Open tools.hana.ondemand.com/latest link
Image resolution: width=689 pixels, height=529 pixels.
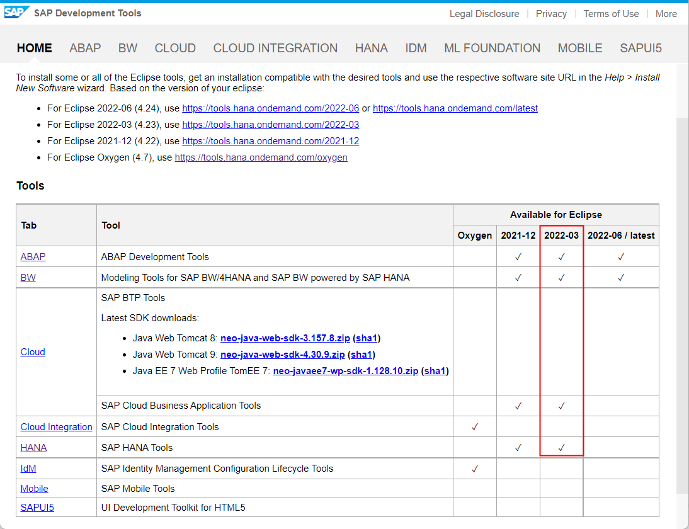(x=455, y=108)
